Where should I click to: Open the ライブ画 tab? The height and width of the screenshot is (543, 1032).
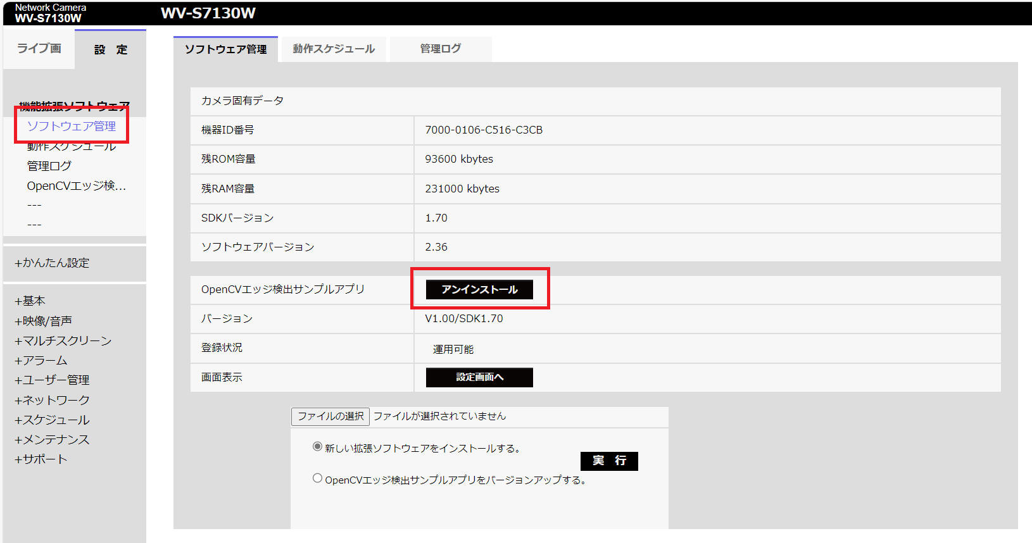coord(39,49)
